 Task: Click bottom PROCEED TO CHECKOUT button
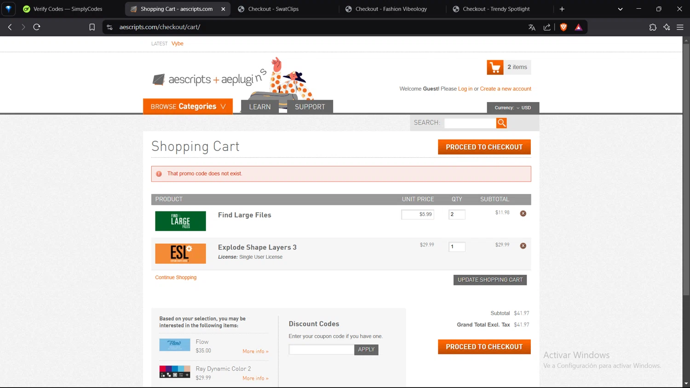coord(484,347)
